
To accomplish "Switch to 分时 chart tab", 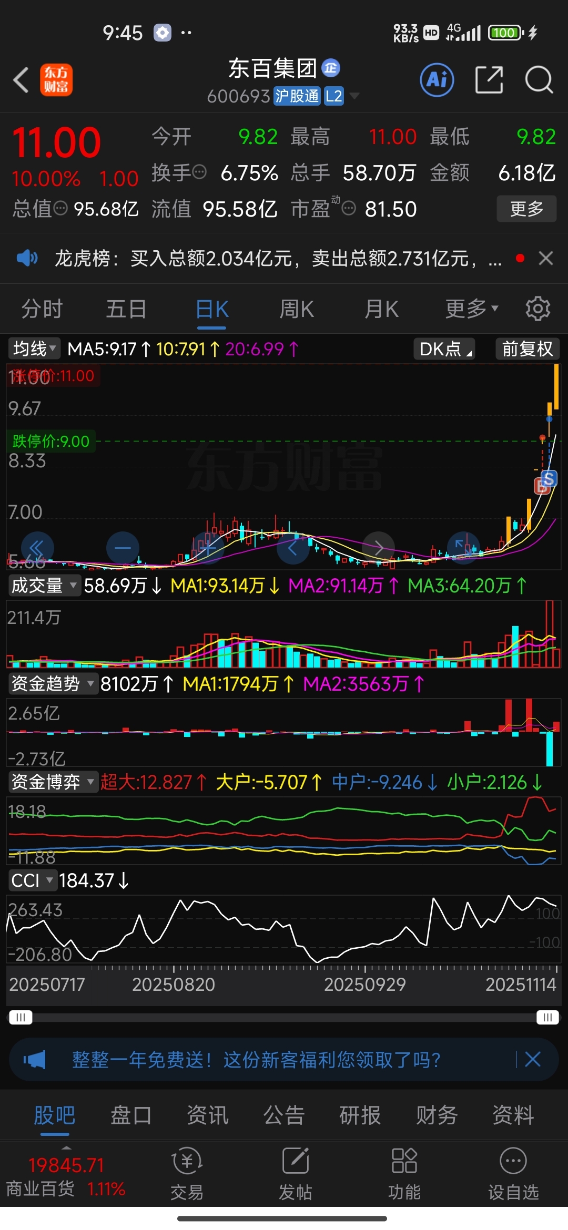I will 42,309.
